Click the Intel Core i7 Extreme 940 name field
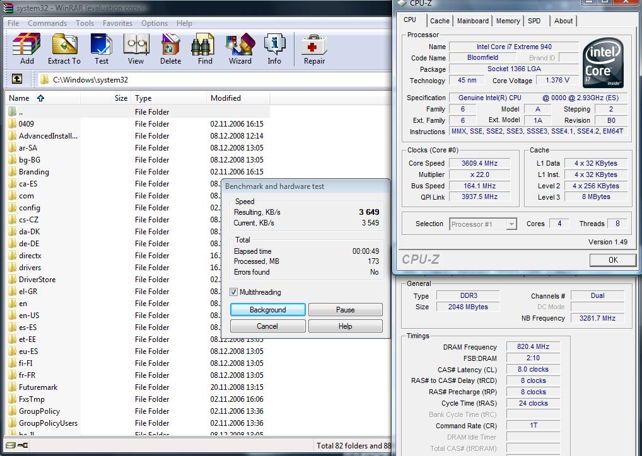642x456 pixels. pos(514,47)
